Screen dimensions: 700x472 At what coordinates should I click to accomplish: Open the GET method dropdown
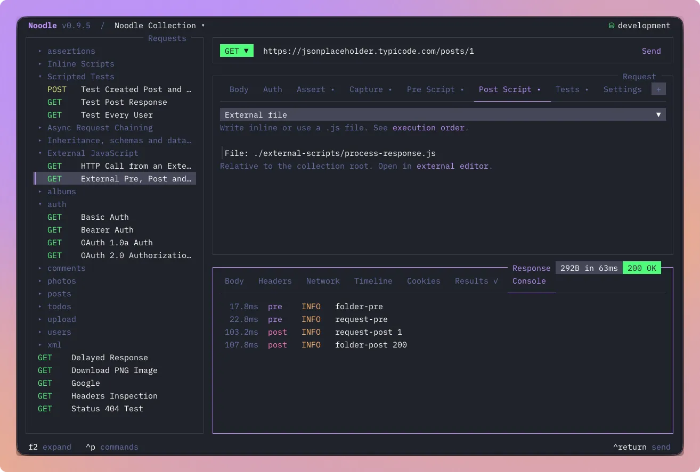tap(237, 51)
